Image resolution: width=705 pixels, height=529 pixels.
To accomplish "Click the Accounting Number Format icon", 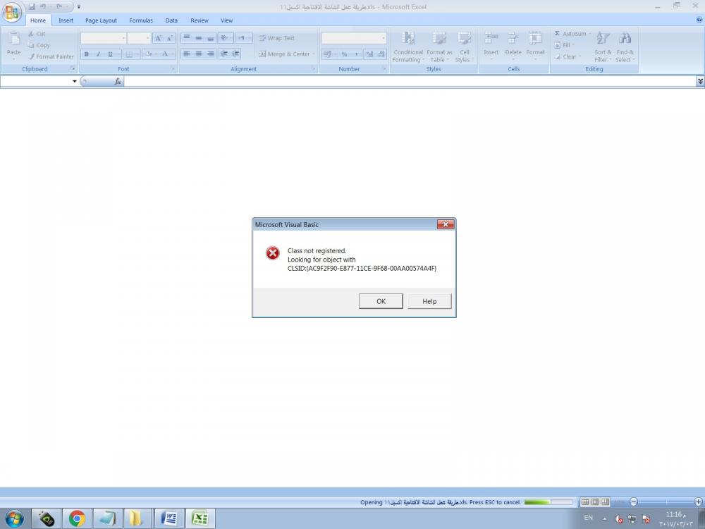I will point(327,54).
